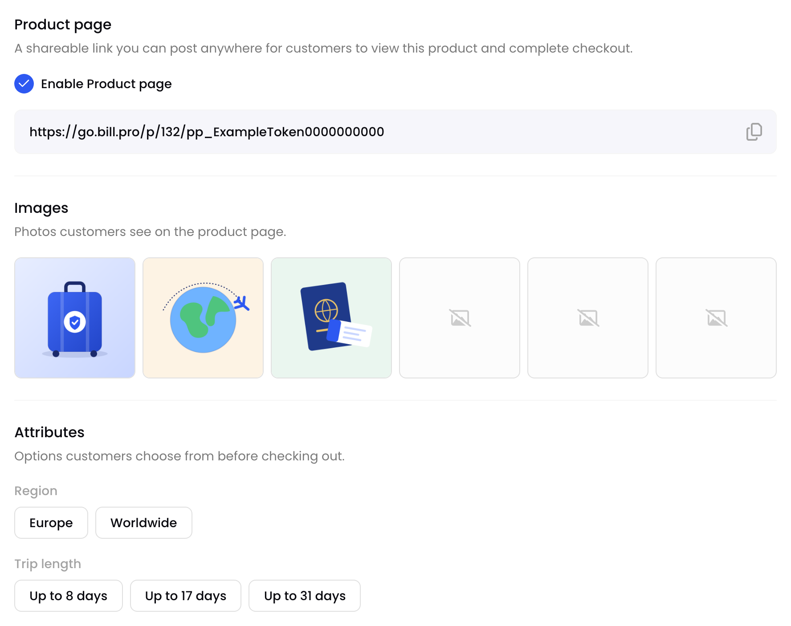
Task: Open the blue suitcase image thumbnail
Action: click(x=75, y=318)
